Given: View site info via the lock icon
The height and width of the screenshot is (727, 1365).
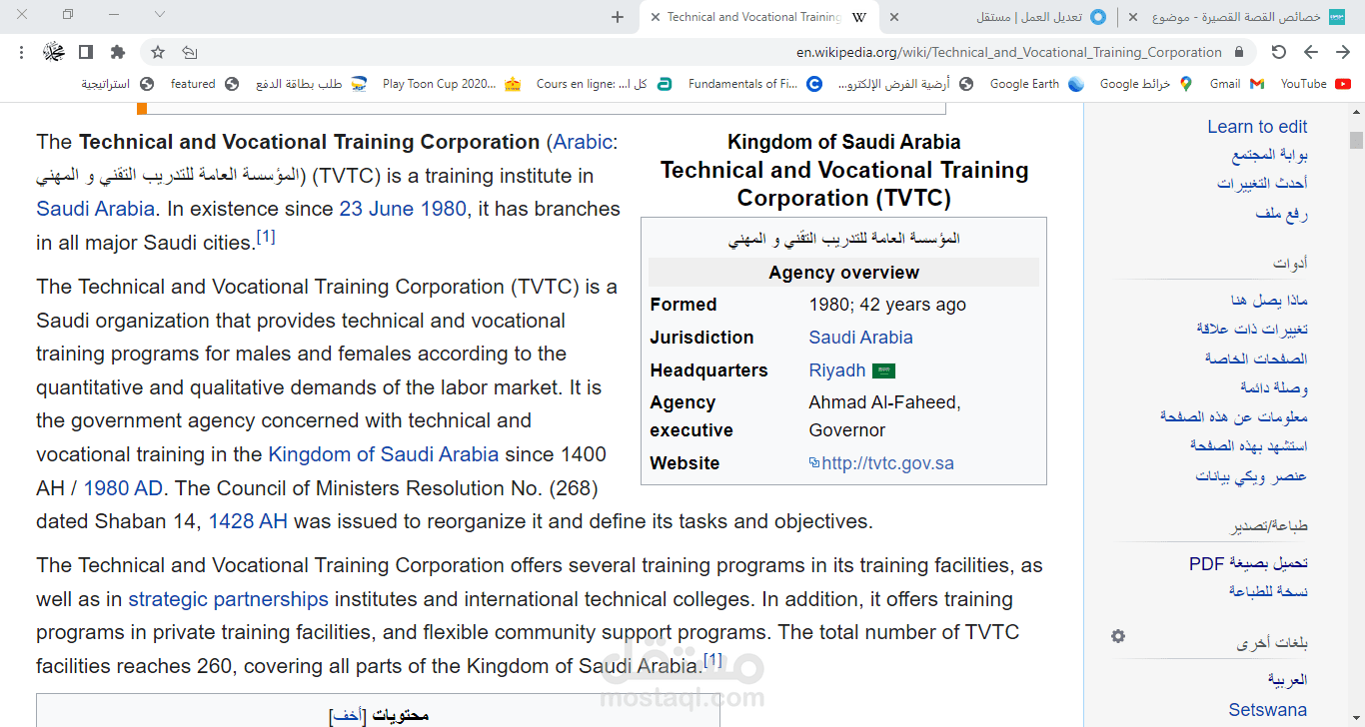Looking at the screenshot, I should 1239,52.
